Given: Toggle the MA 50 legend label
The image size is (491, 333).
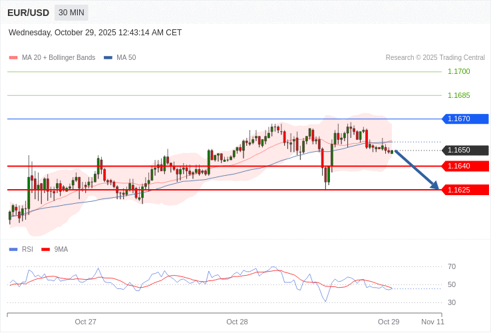Looking at the screenshot, I should pyautogui.click(x=126, y=58).
